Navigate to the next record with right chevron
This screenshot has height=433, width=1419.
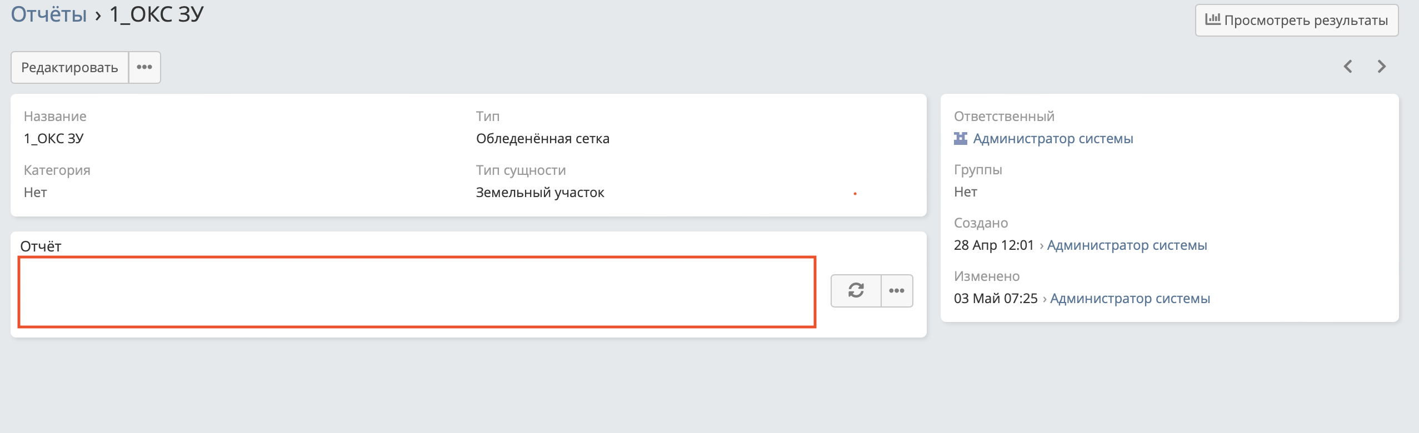[1382, 66]
